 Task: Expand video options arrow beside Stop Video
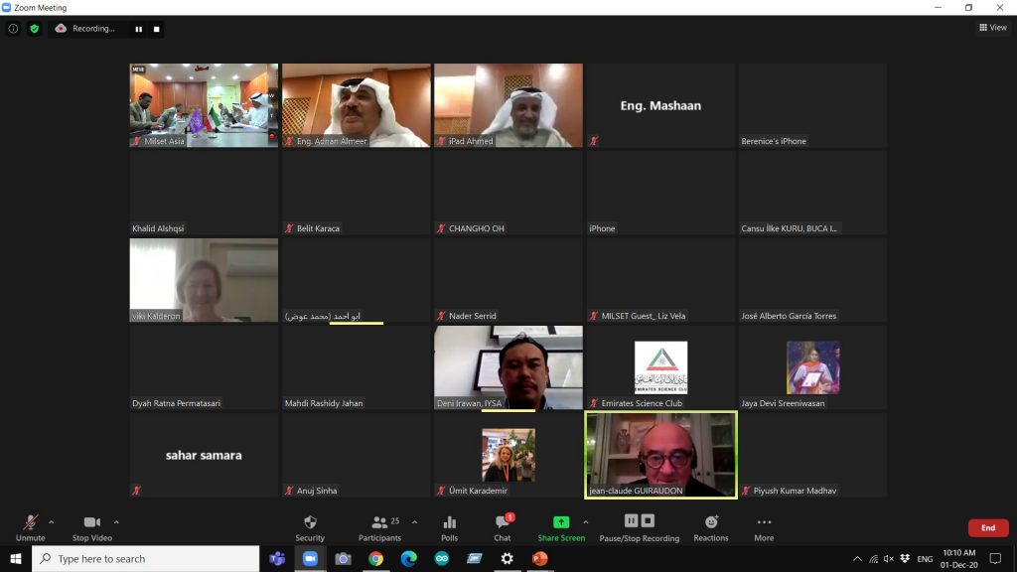pos(116,521)
